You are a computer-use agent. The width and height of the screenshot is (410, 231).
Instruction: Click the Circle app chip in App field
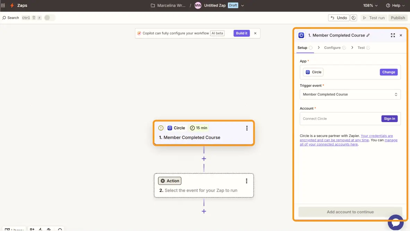click(x=313, y=72)
